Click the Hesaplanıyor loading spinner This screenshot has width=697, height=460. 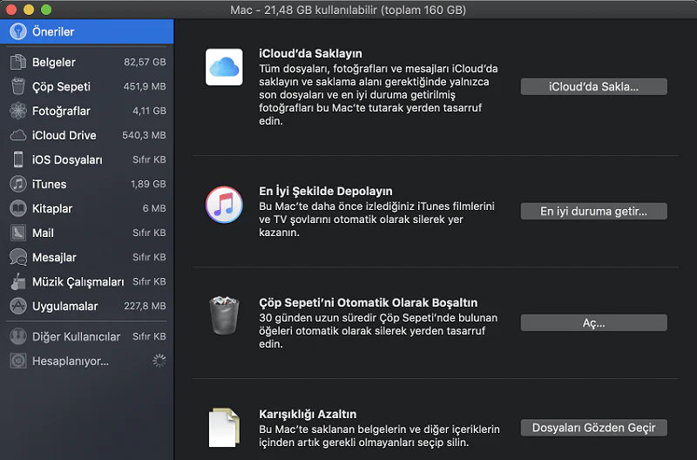tap(159, 361)
